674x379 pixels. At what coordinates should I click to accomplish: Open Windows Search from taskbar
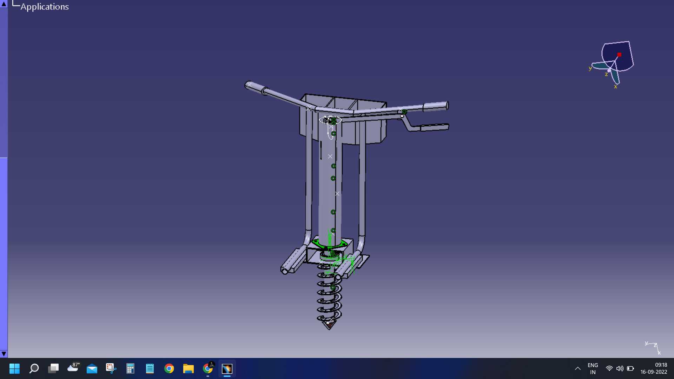[34, 368]
